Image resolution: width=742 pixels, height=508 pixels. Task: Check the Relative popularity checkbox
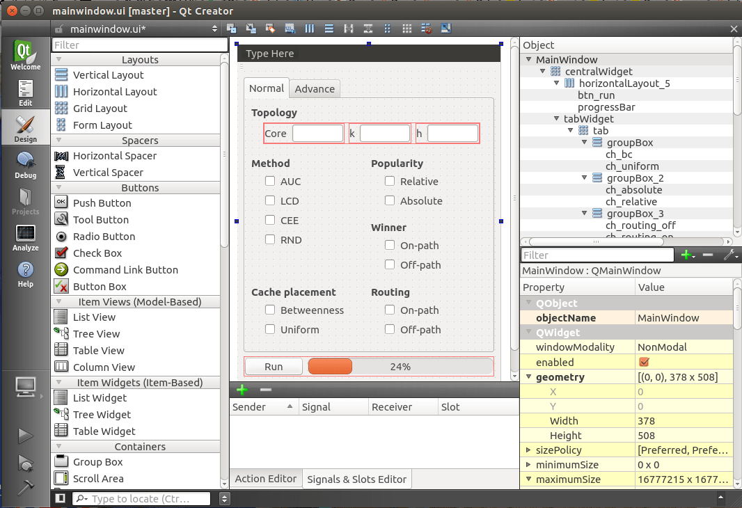tap(390, 181)
